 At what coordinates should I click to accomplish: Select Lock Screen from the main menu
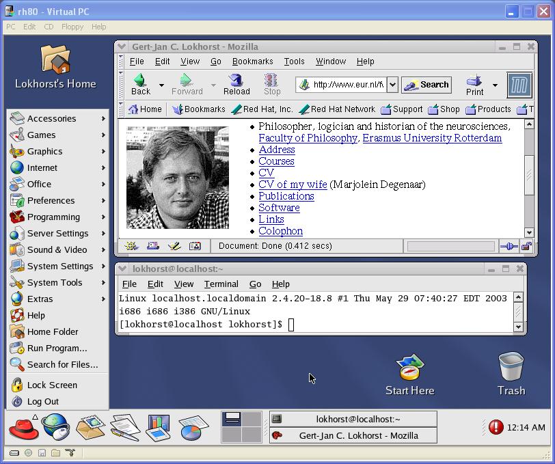tap(57, 385)
